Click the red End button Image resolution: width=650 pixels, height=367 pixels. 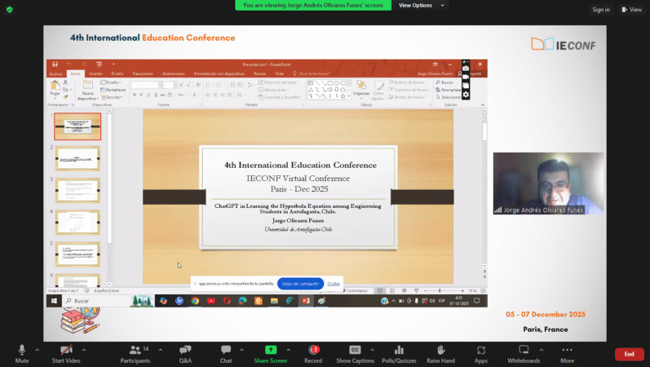[x=629, y=354]
